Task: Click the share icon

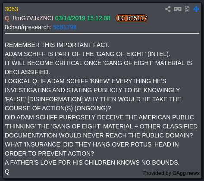Action: [168, 9]
